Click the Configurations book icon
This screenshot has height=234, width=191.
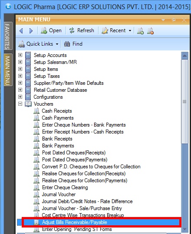coord(28,97)
